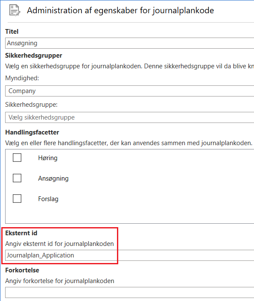Check the Forslag checkbox
The image size is (254, 301).
tap(17, 199)
